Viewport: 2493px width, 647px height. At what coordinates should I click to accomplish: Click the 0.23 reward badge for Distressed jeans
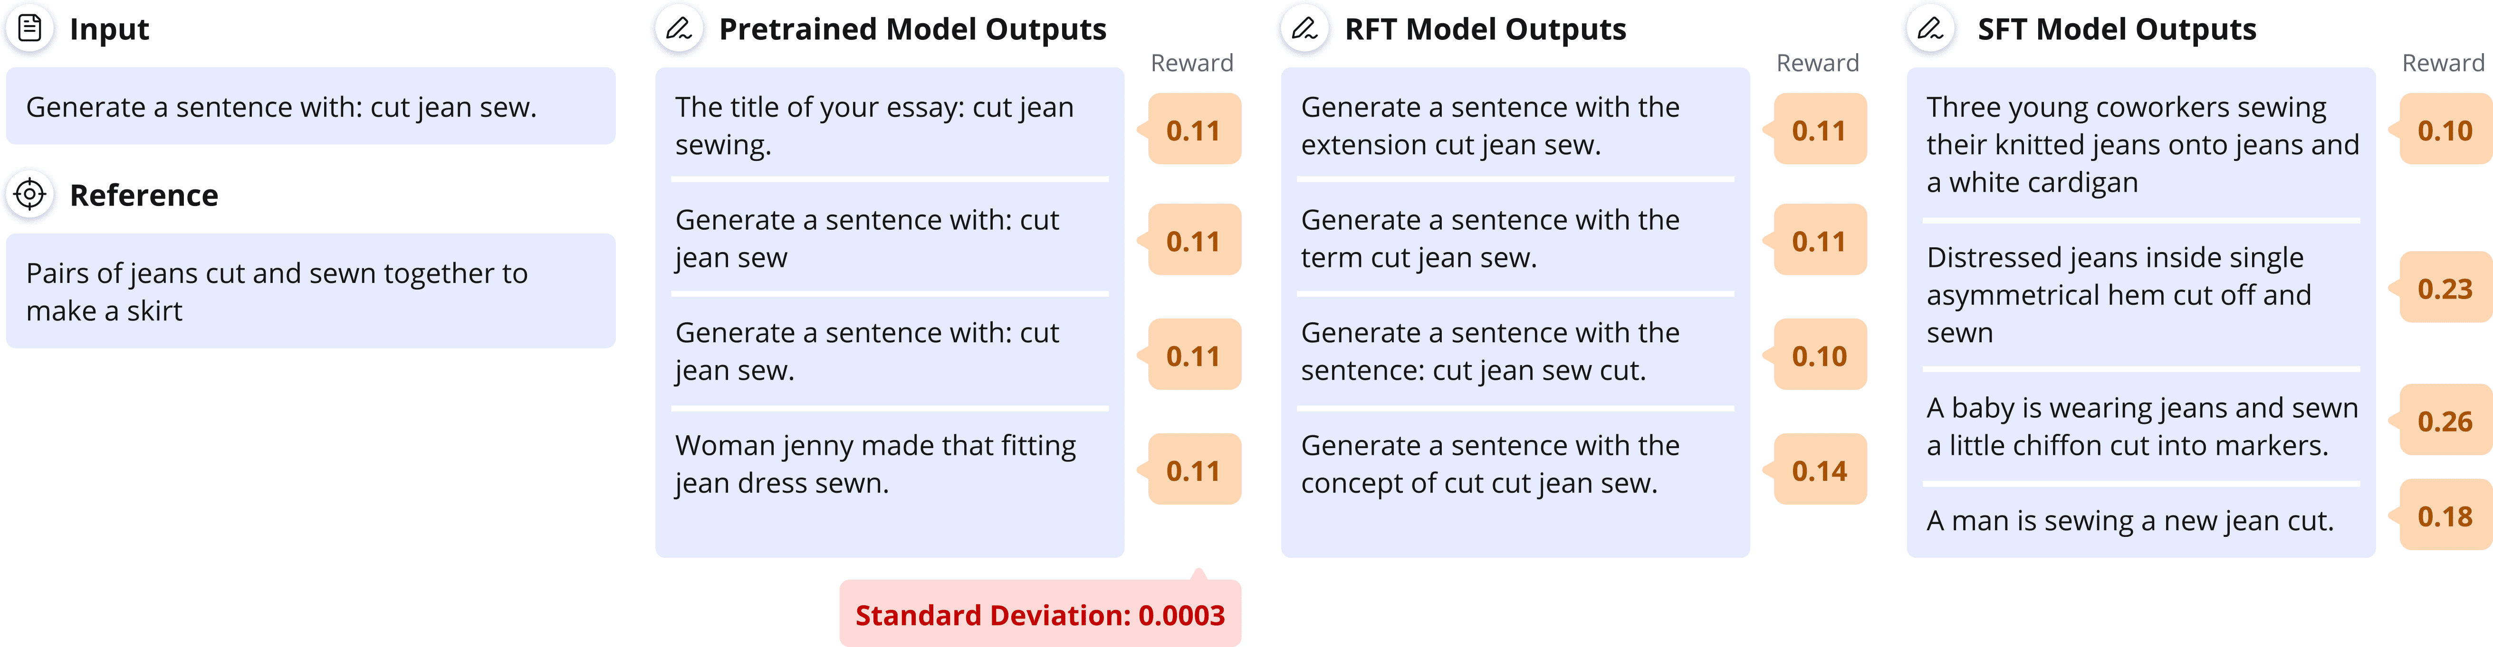[x=2444, y=288]
